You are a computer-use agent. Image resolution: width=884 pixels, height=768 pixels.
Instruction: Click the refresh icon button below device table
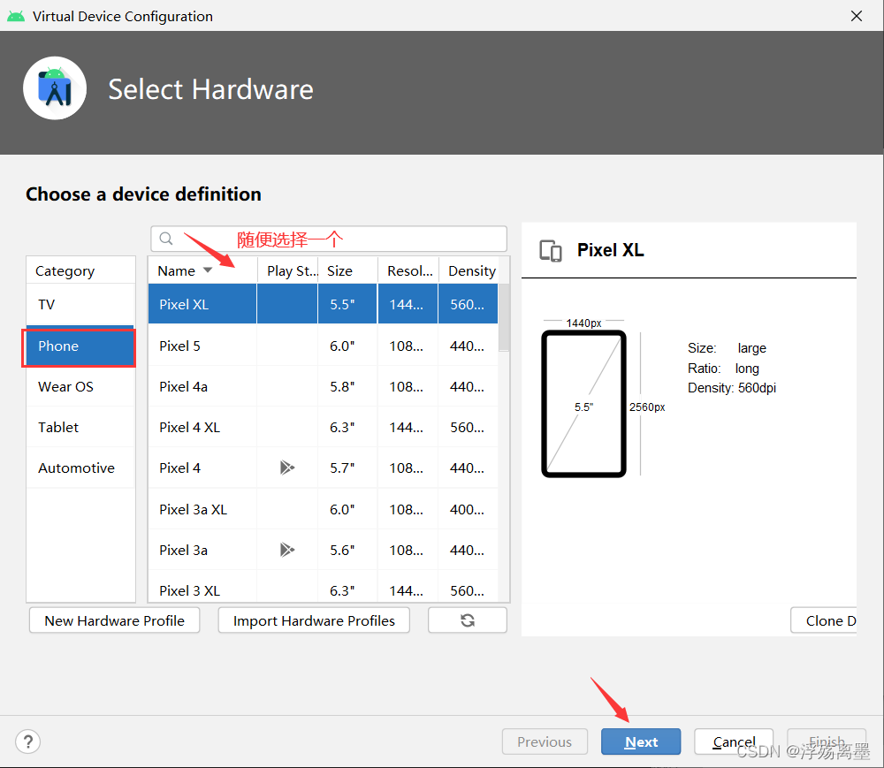[x=468, y=620]
